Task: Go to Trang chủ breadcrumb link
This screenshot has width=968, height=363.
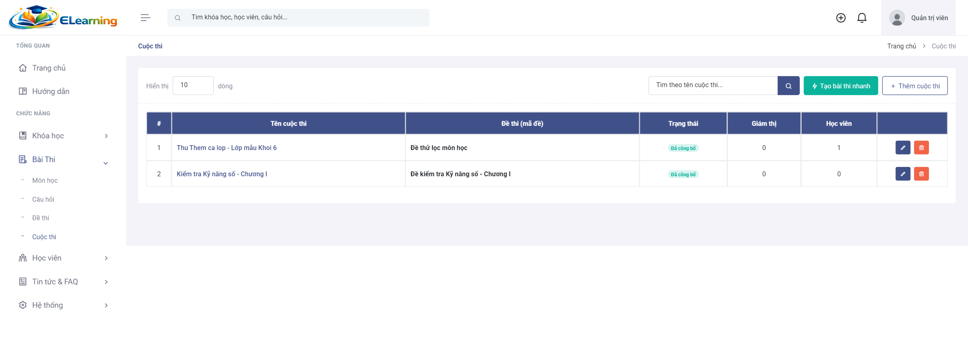Action: coord(901,46)
